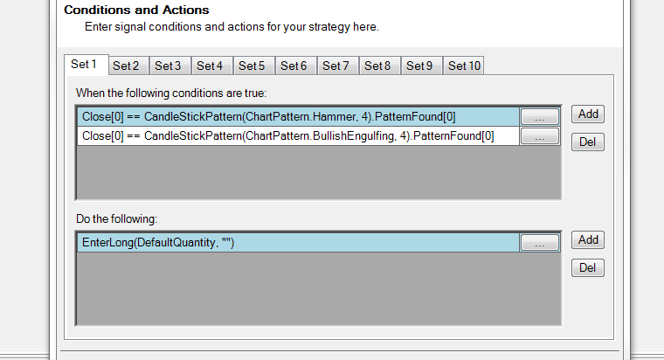The height and width of the screenshot is (360, 664).
Task: Select the Set 8 tab
Action: click(377, 66)
